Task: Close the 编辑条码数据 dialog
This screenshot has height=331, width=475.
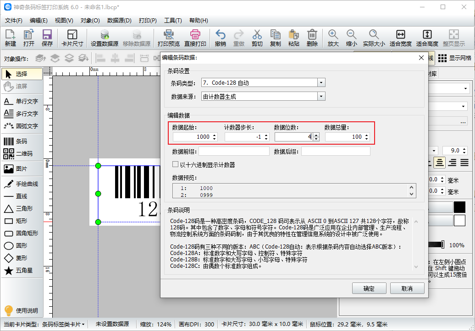Action: (x=421, y=58)
